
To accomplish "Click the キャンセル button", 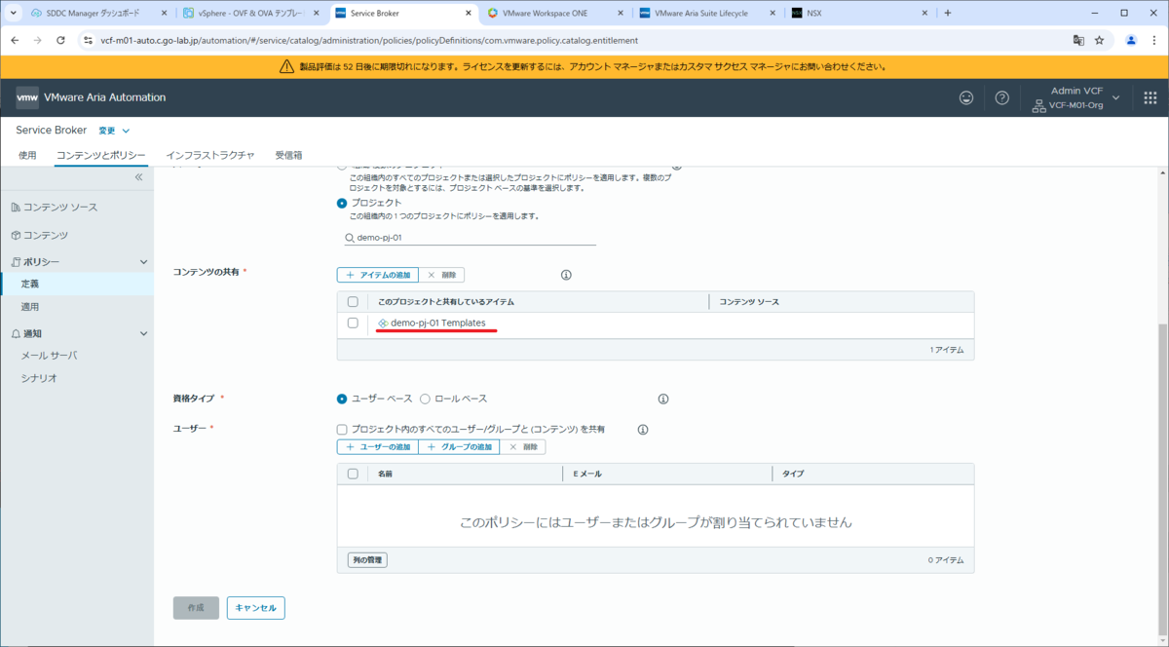I will [x=256, y=608].
